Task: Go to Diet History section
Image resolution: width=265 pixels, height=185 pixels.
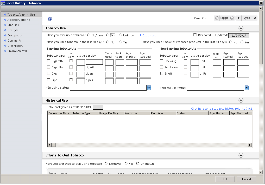Action: (15, 46)
